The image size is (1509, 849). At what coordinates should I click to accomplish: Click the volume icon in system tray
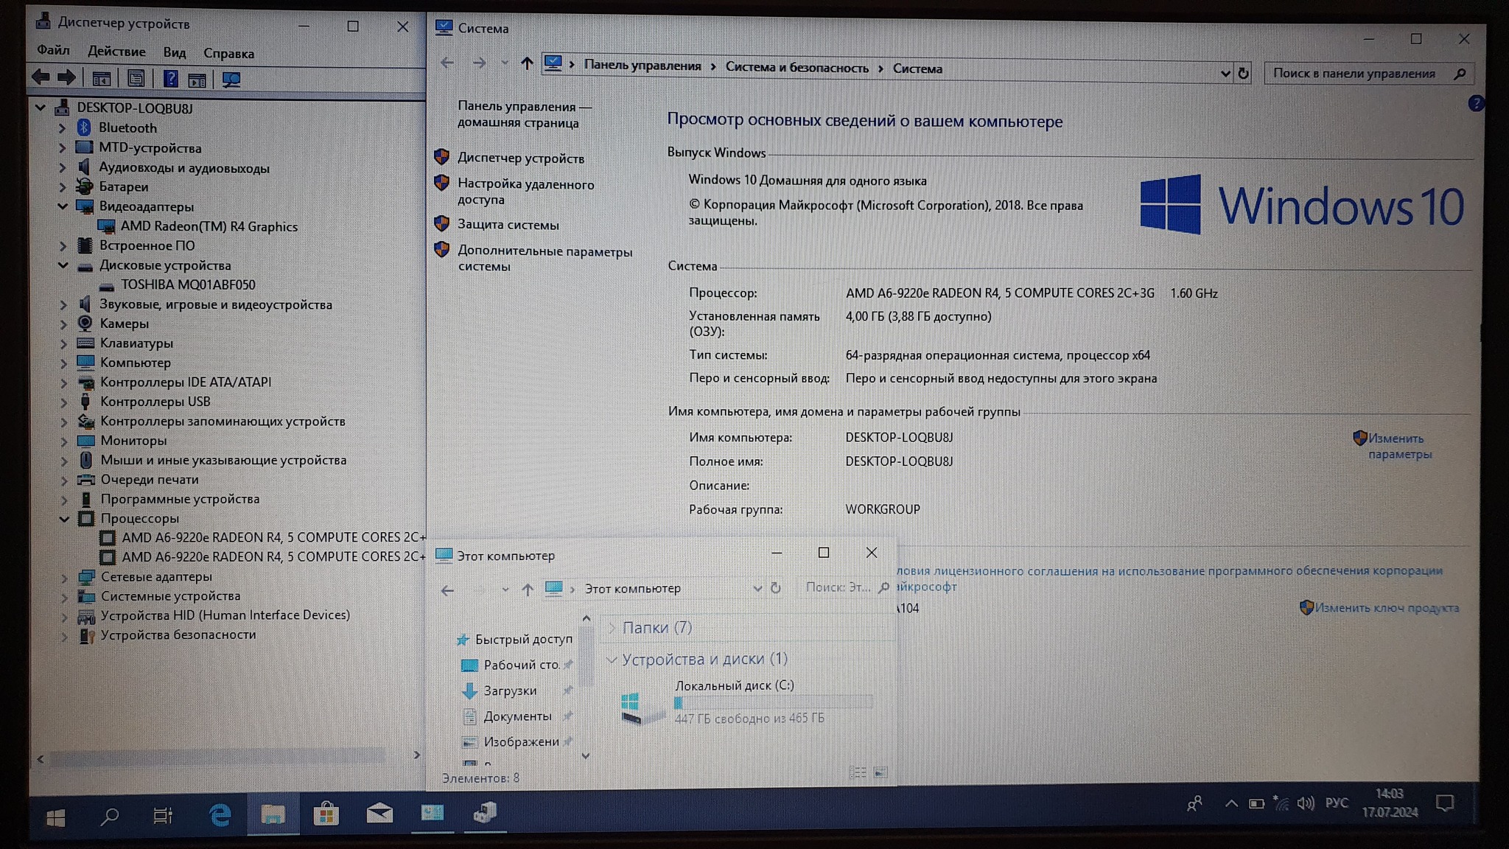(1305, 803)
